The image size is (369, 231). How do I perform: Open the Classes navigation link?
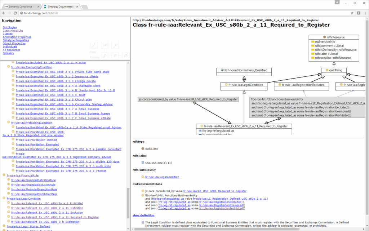8,34
